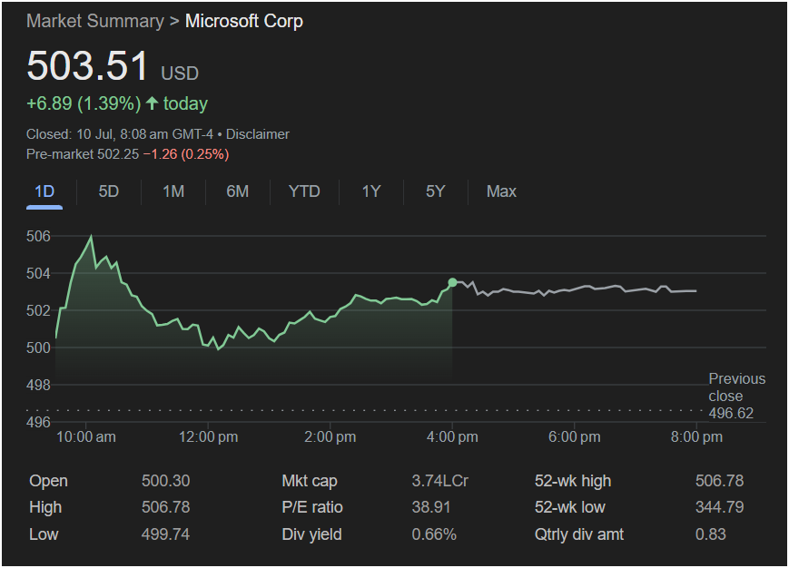Click the market cap value 3.74LCr
The image size is (789, 568).
tap(439, 481)
